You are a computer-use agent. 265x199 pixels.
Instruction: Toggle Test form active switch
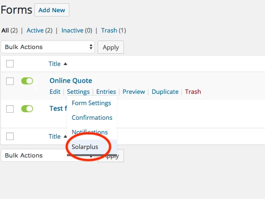[27, 109]
